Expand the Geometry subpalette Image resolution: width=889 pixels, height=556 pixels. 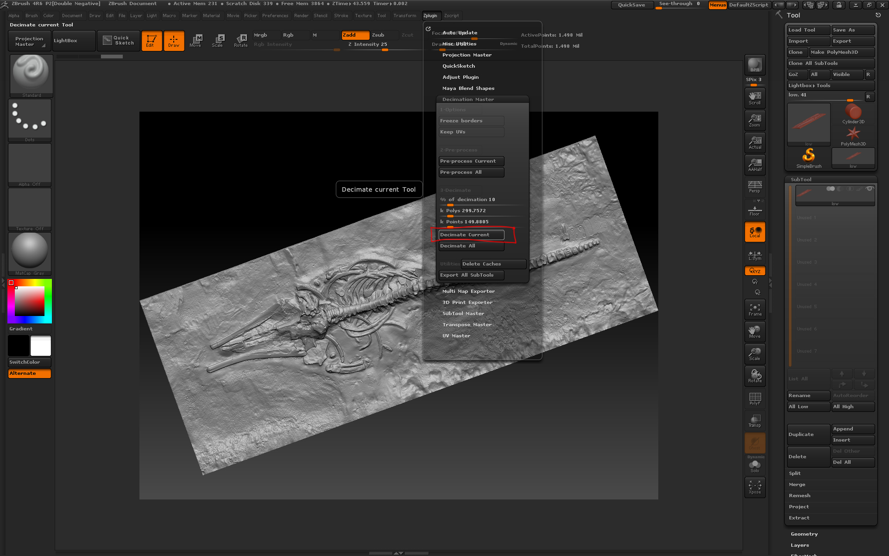(x=804, y=534)
